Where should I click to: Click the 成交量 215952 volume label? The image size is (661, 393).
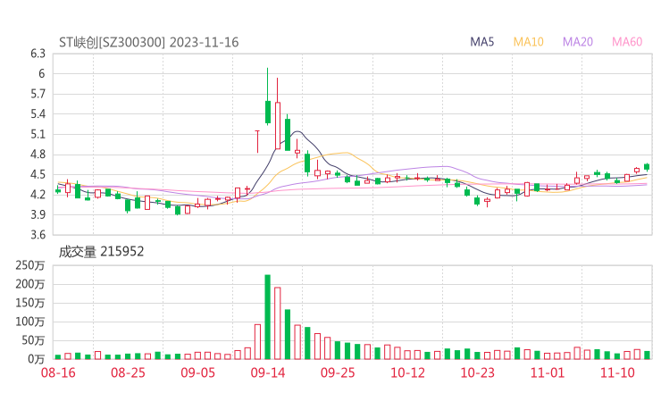101,252
